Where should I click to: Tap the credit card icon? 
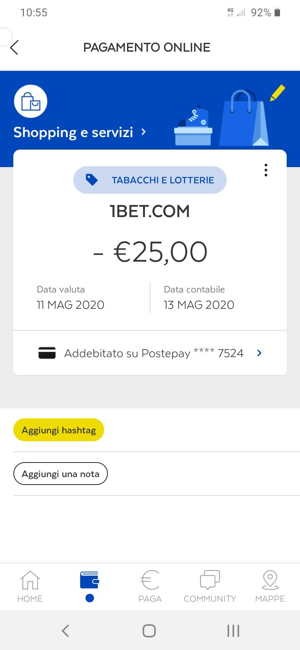point(47,353)
